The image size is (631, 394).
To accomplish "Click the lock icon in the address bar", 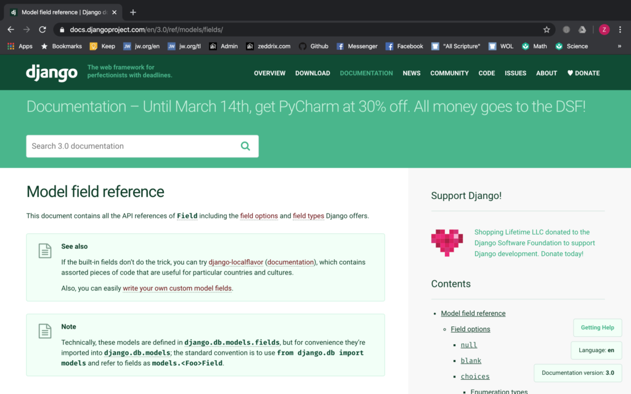I will coord(62,30).
